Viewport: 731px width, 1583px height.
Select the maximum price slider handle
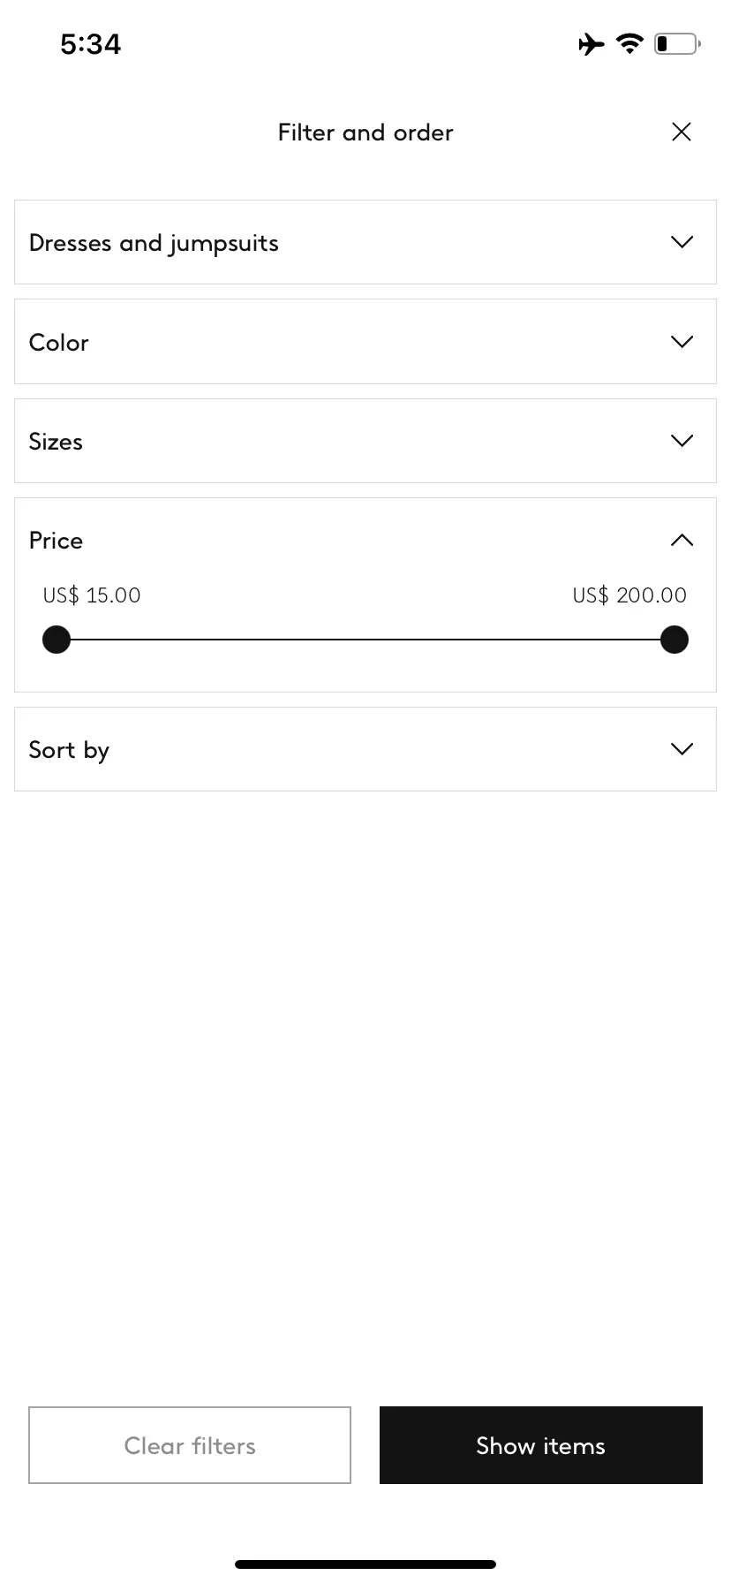[x=674, y=640]
